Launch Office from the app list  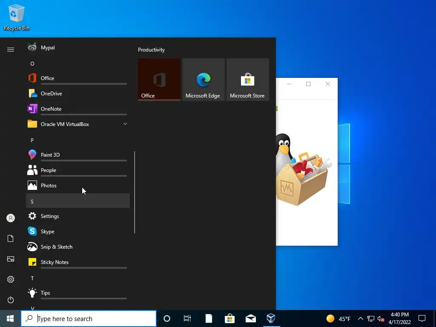[x=78, y=78]
